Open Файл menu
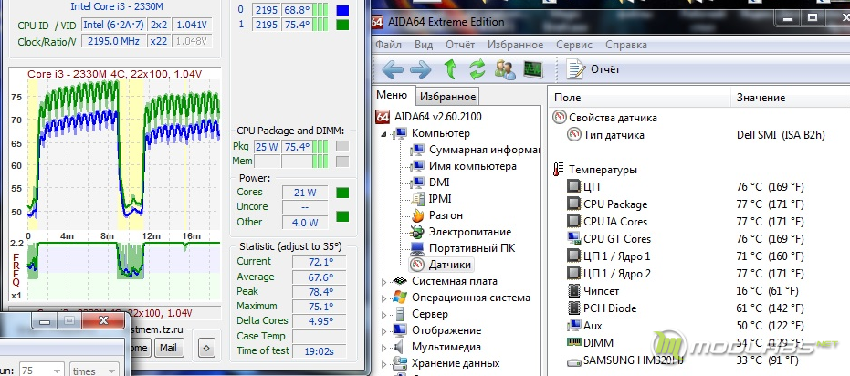 [x=388, y=45]
